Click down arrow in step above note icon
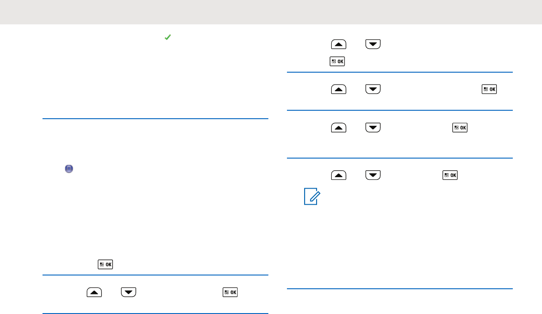Screen dimensions: 542x314 pyautogui.click(x=373, y=176)
